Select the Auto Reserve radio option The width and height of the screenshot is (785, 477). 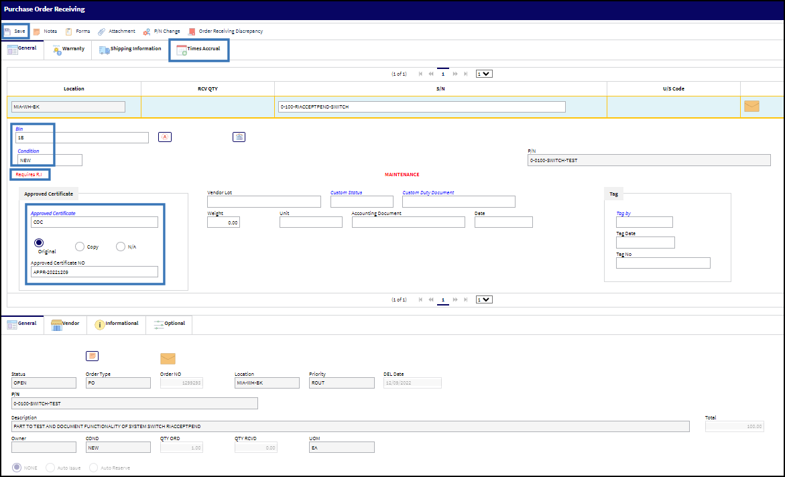pyautogui.click(x=94, y=468)
